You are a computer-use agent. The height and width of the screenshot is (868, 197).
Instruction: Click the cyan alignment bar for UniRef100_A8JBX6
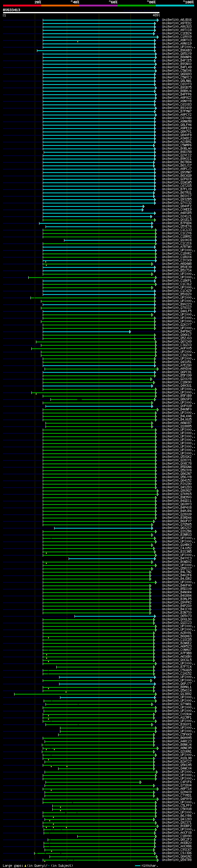100,20
